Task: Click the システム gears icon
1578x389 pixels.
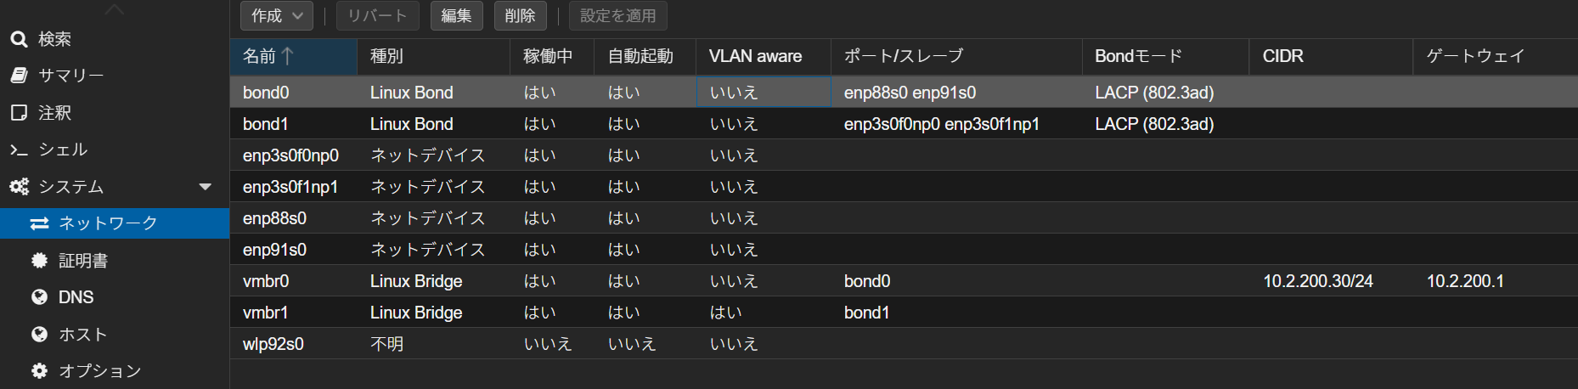Action: 19,187
